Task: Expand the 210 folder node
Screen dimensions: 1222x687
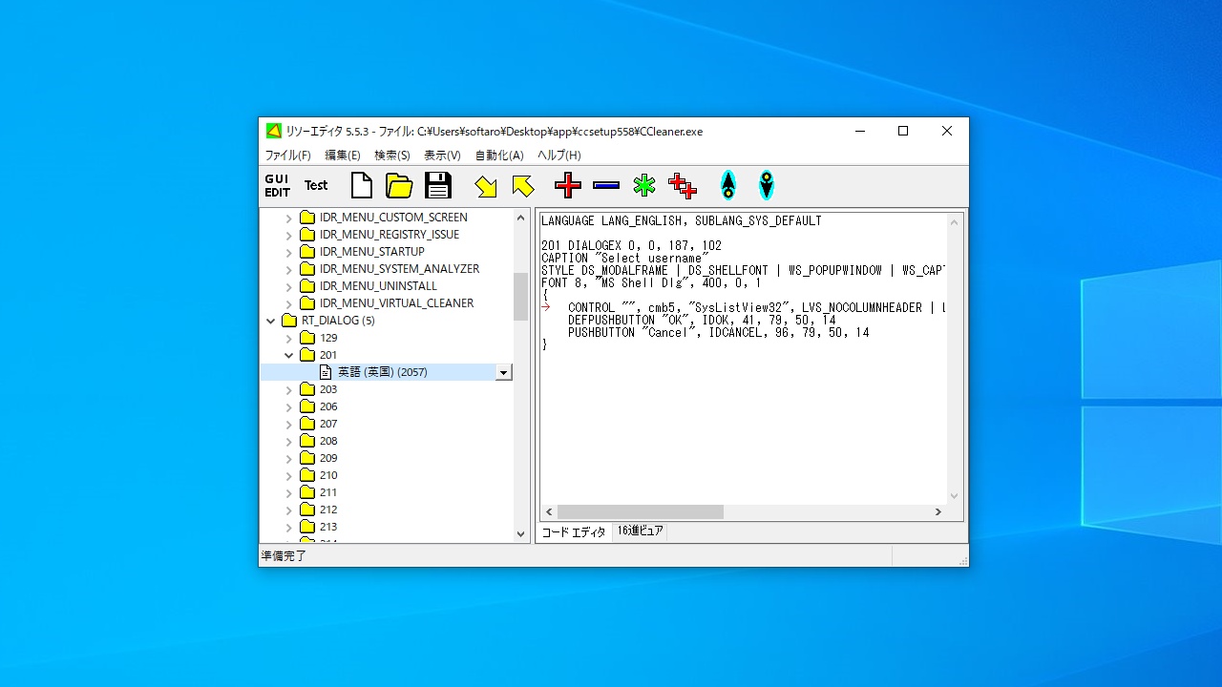Action: [x=289, y=475]
